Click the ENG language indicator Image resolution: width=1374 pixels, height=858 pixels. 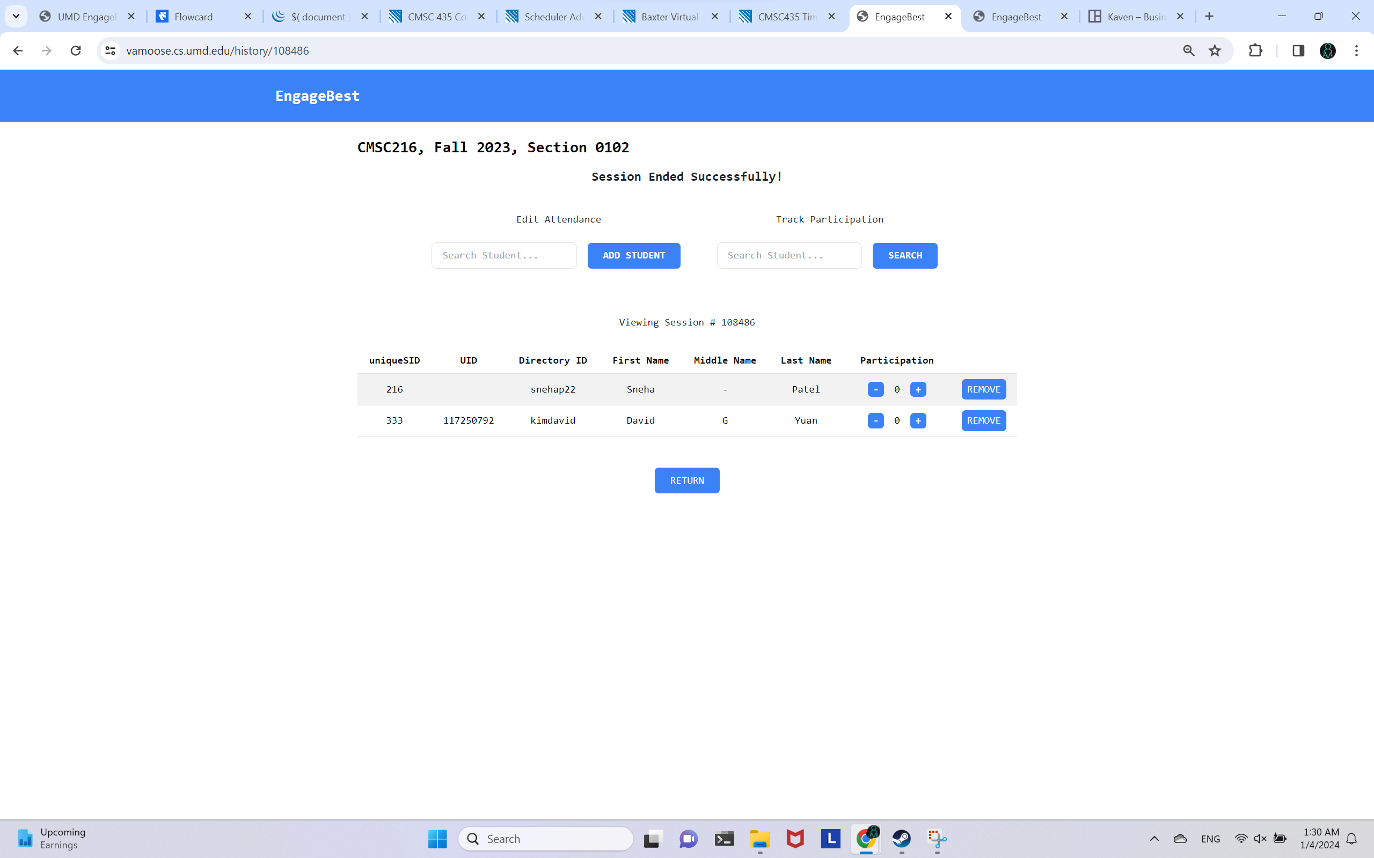(1210, 839)
